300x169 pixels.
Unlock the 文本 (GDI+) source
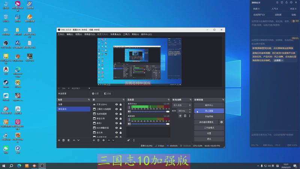pyautogui.click(x=120, y=104)
